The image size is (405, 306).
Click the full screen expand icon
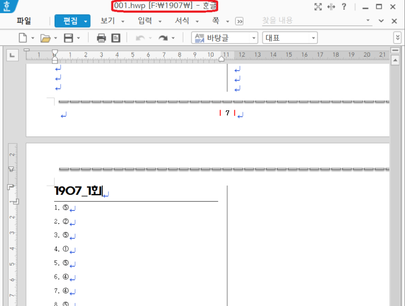click(x=318, y=7)
